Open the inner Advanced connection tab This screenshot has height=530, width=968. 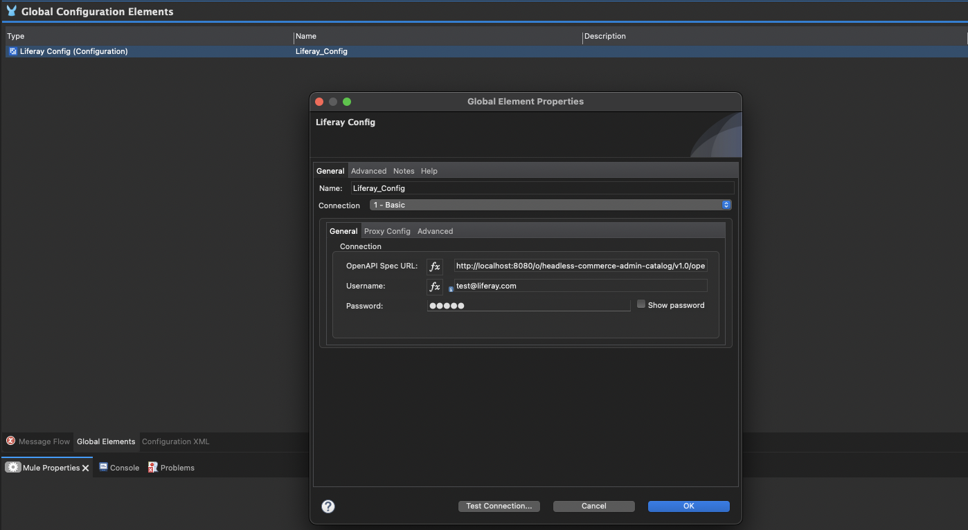coord(435,231)
